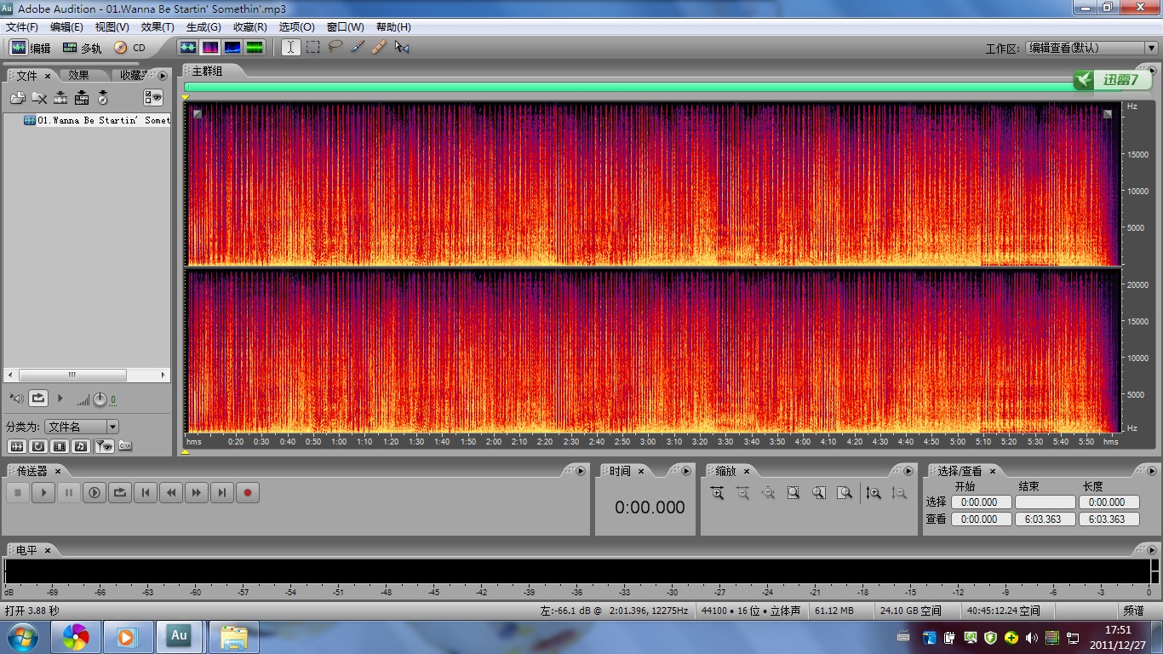This screenshot has width=1163, height=654.
Task: Click Zoom in vertically icon
Action: (x=874, y=493)
